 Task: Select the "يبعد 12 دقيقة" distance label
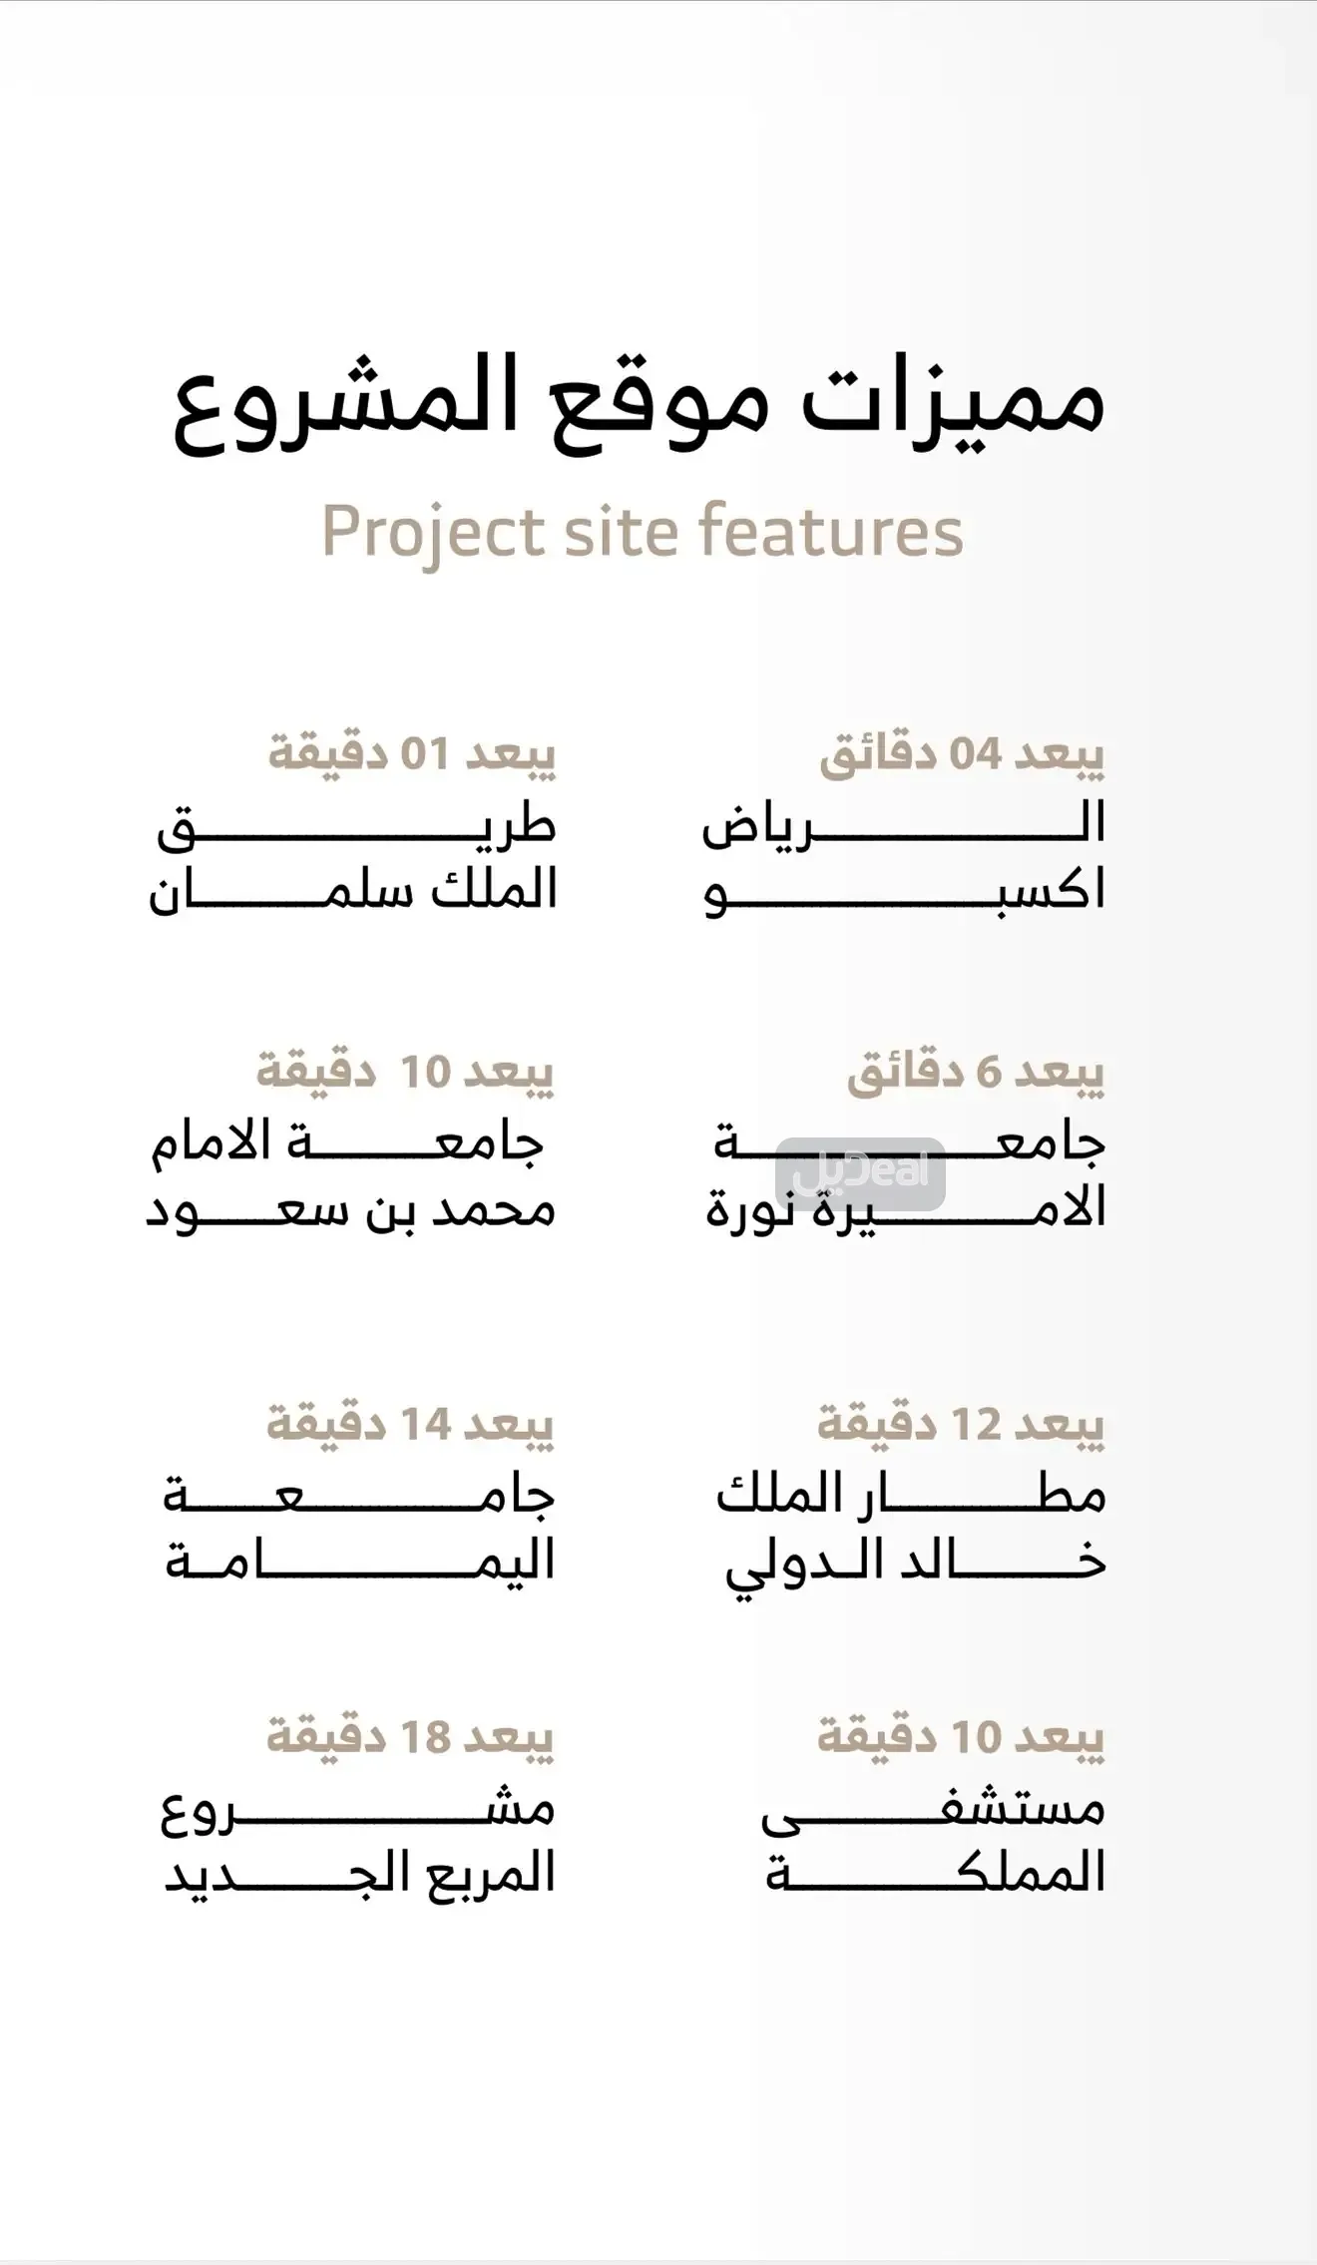click(x=961, y=1425)
